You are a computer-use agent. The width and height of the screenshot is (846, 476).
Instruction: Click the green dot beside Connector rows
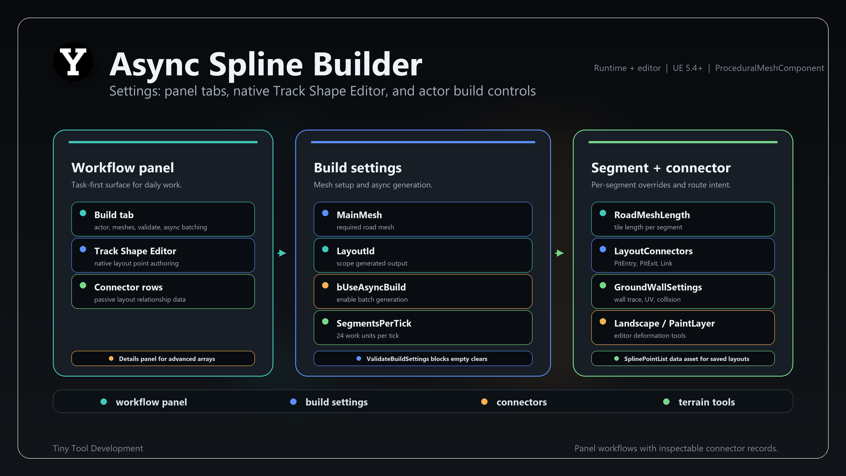[x=83, y=285]
